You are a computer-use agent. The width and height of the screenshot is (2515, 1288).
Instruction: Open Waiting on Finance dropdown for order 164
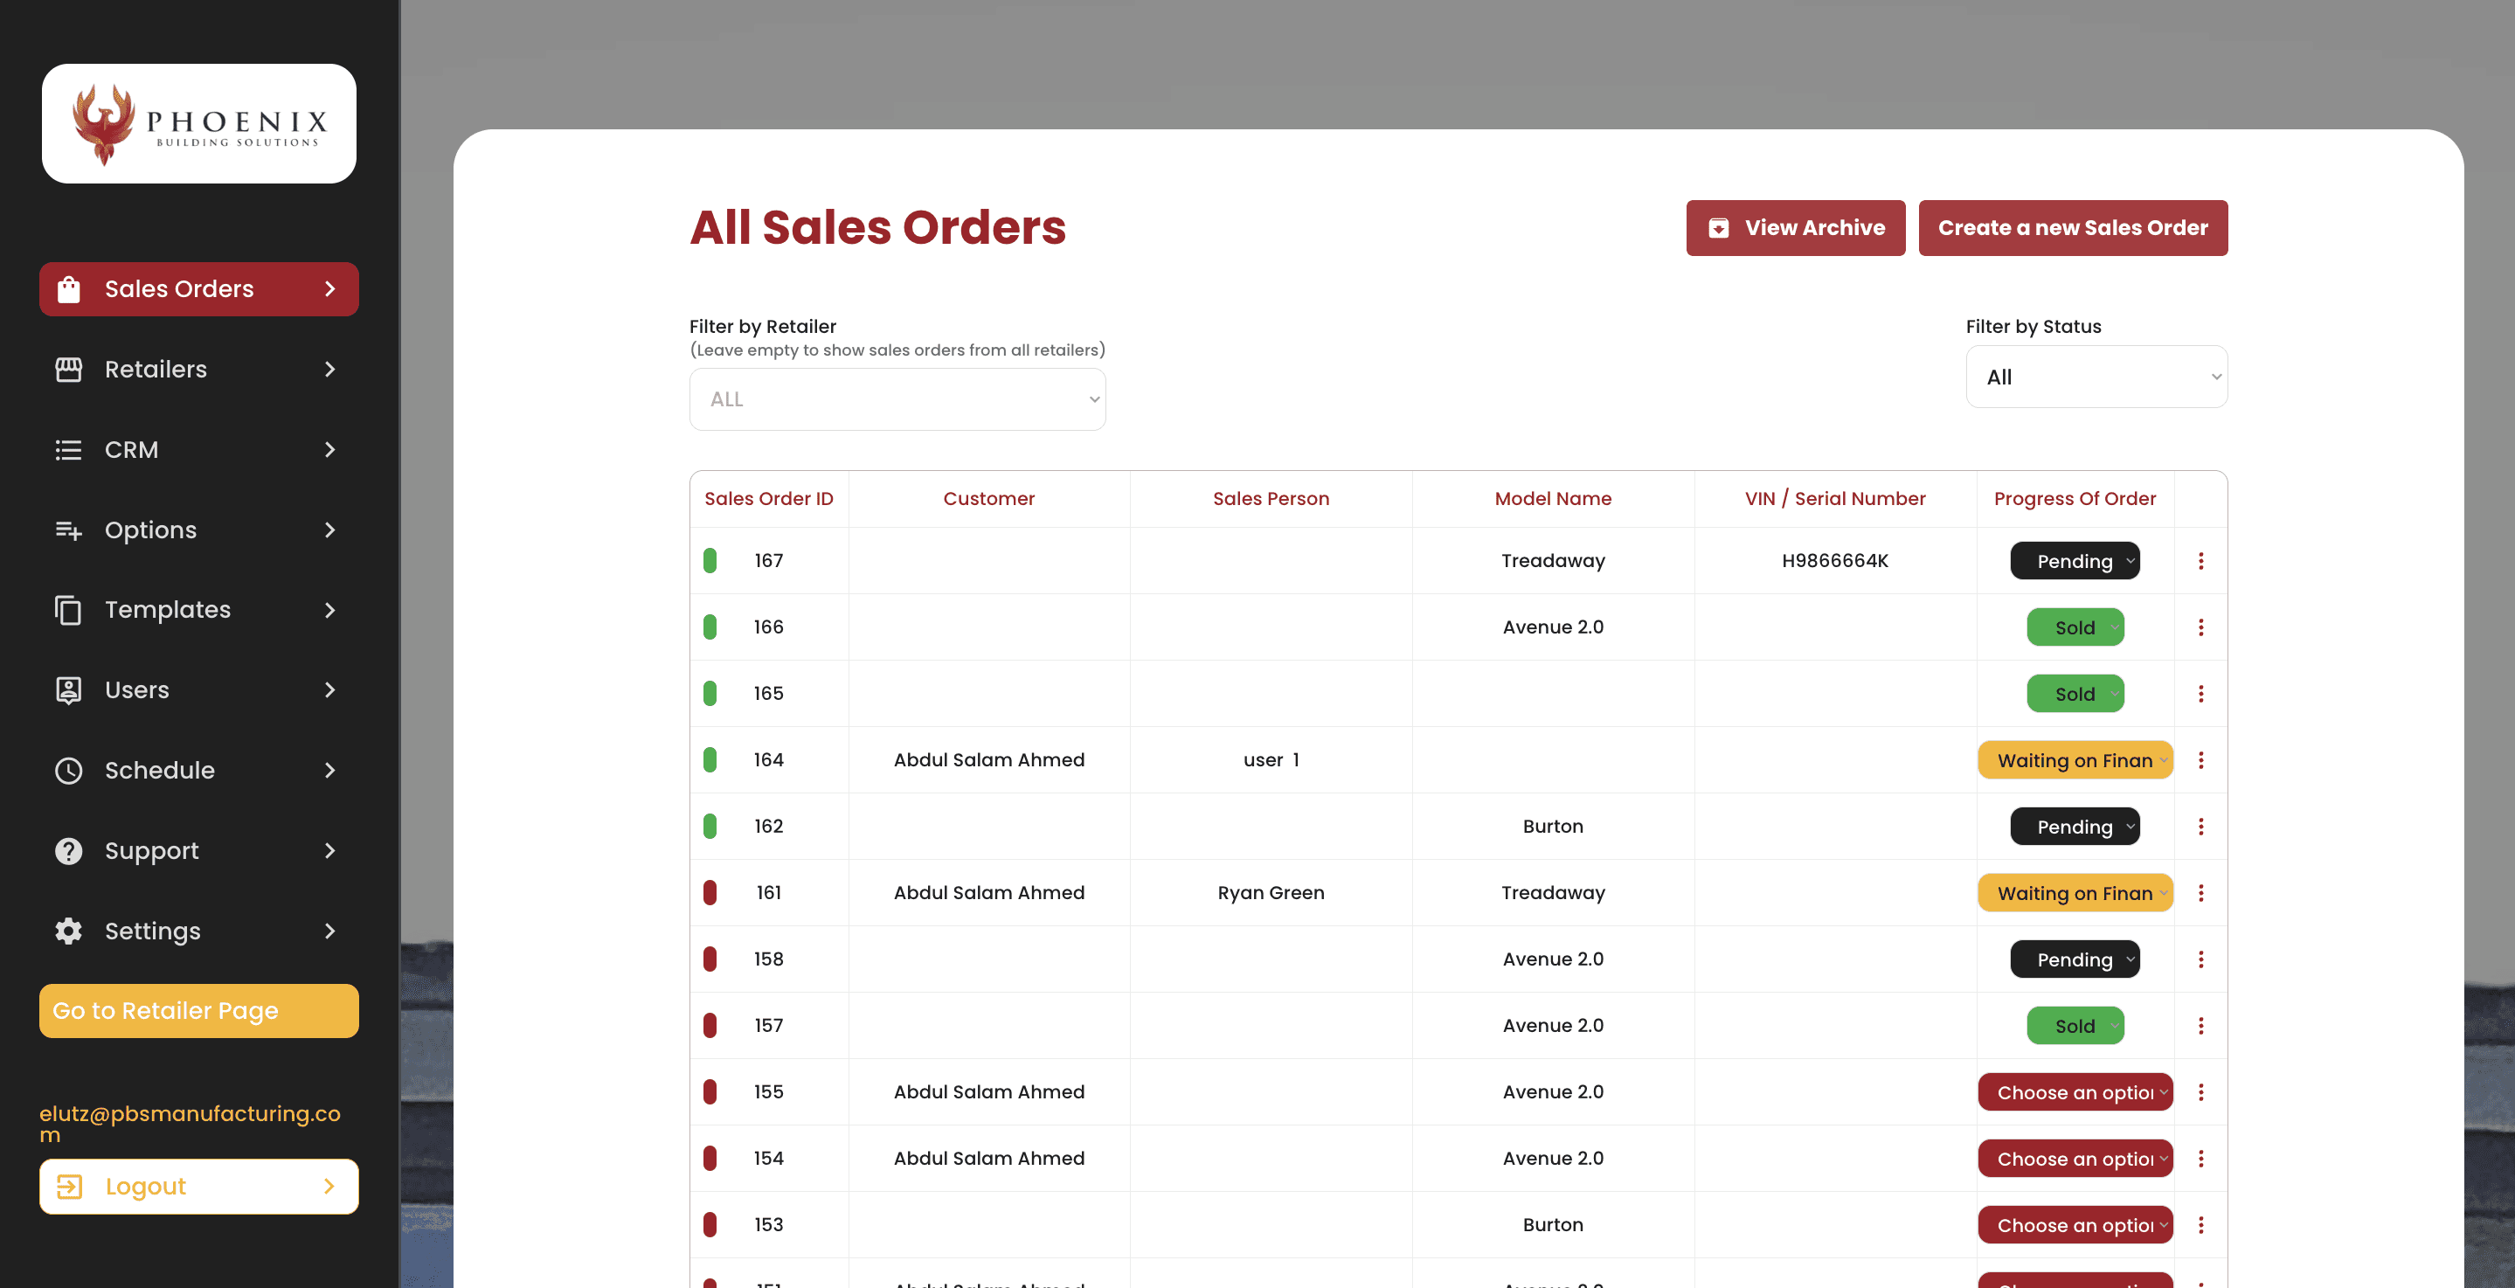tap(2074, 761)
